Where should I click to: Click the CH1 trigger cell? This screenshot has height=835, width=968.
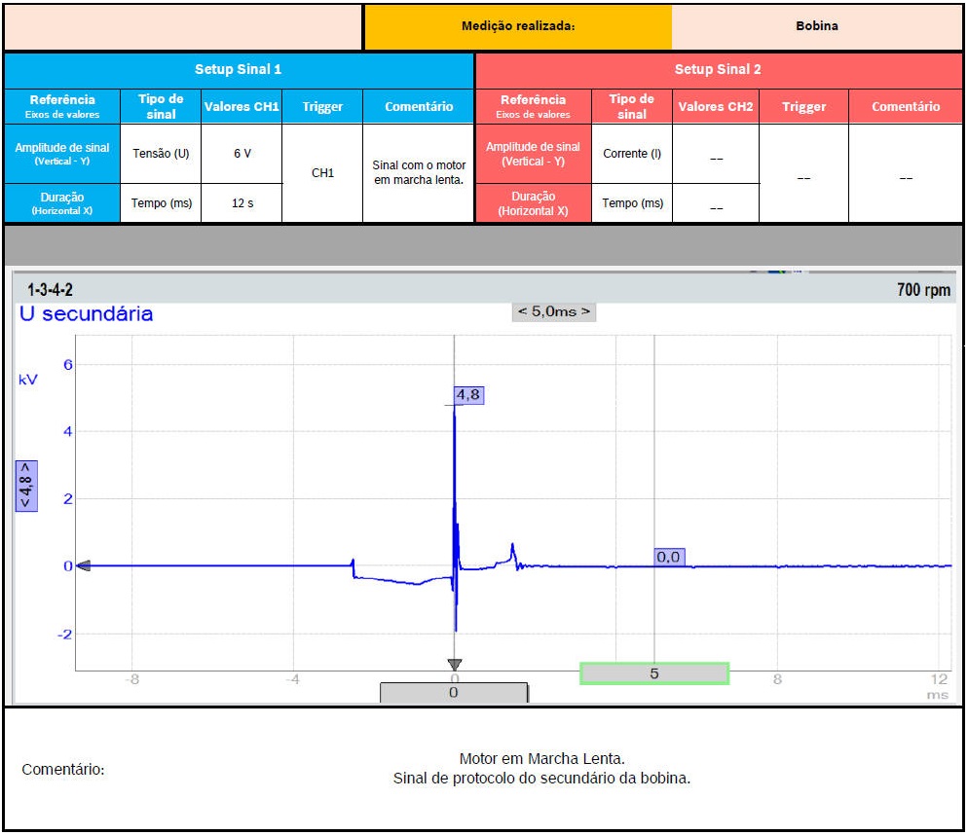tap(322, 173)
